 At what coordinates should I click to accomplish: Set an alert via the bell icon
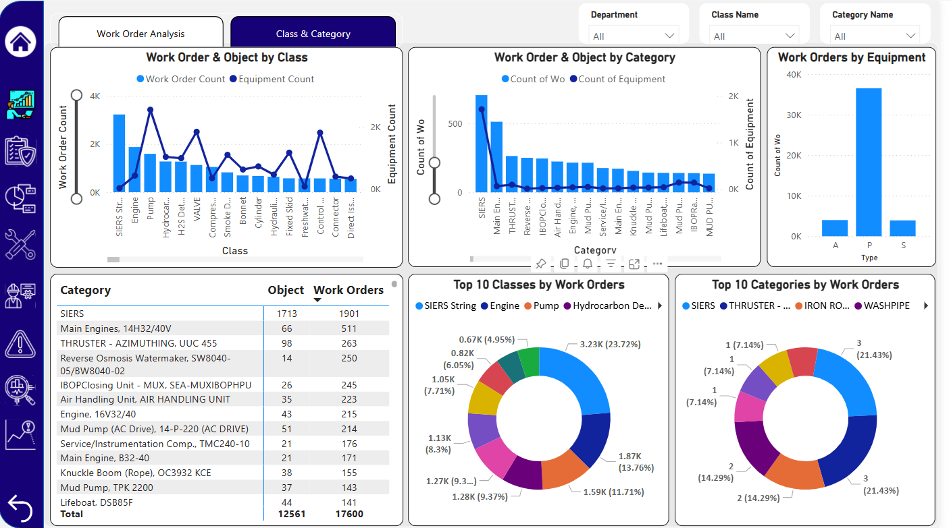pyautogui.click(x=587, y=263)
